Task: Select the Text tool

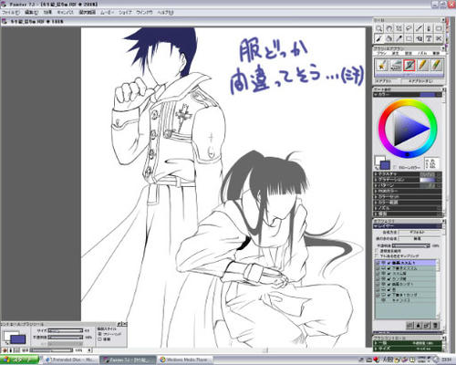Action: coord(429,38)
